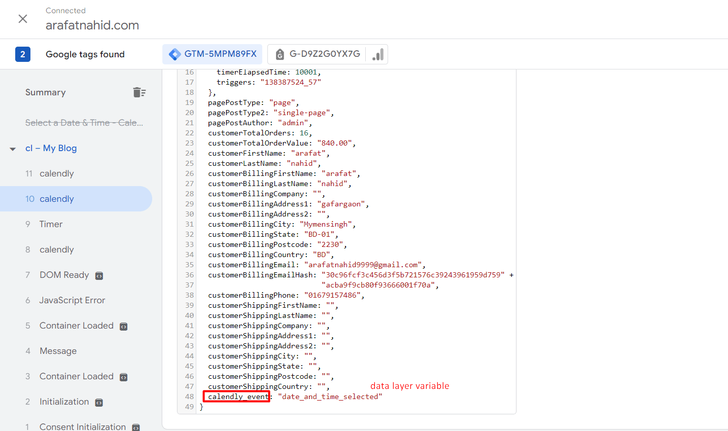The width and height of the screenshot is (728, 431).
Task: Open the cl – My Blog page entry
Action: (51, 148)
